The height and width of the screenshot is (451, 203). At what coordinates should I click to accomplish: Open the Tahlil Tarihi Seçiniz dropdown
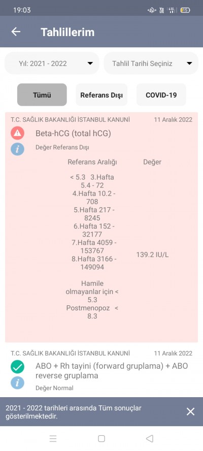pos(151,63)
